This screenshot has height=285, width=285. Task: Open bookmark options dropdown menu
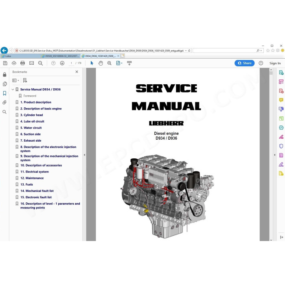click(x=15, y=80)
